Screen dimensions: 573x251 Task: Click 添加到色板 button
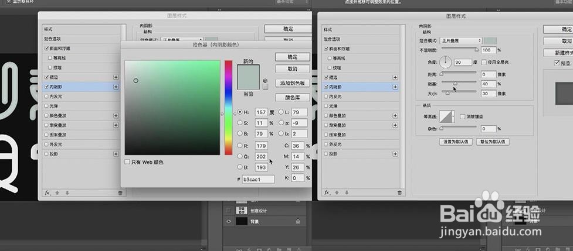coord(292,83)
